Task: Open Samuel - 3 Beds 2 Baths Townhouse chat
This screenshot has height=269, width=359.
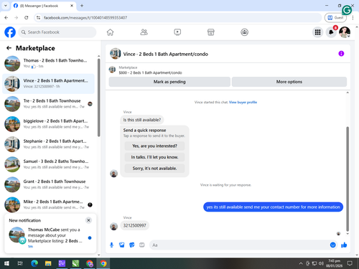Action: coord(49,164)
